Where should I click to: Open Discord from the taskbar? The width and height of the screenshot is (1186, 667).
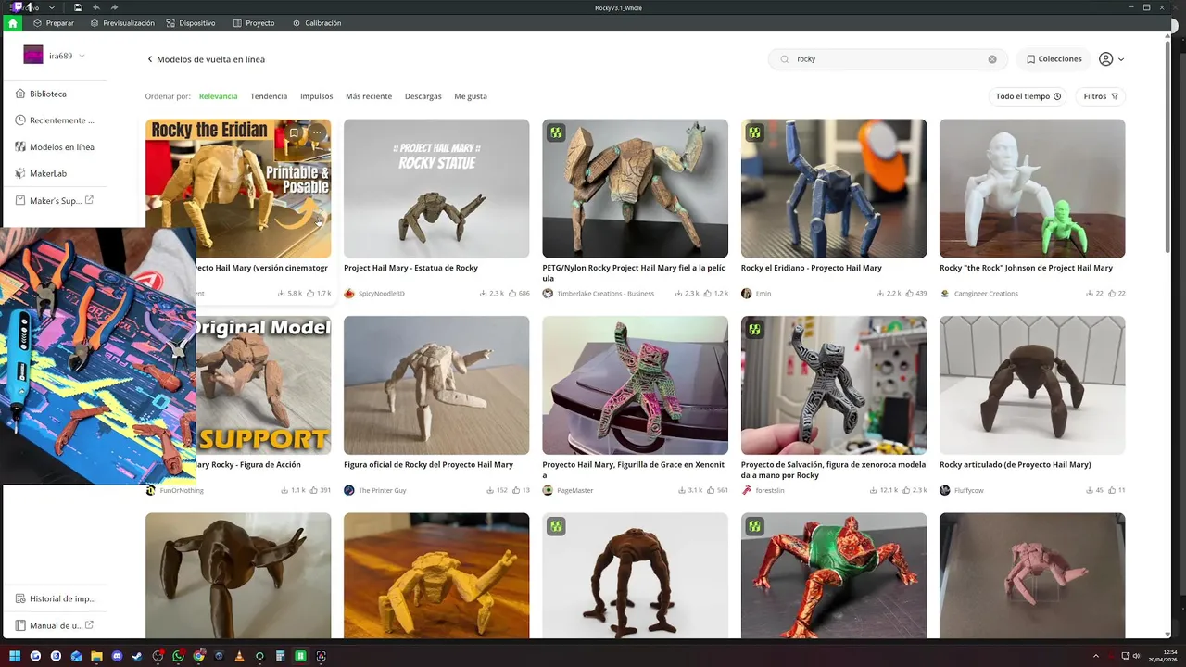117,656
